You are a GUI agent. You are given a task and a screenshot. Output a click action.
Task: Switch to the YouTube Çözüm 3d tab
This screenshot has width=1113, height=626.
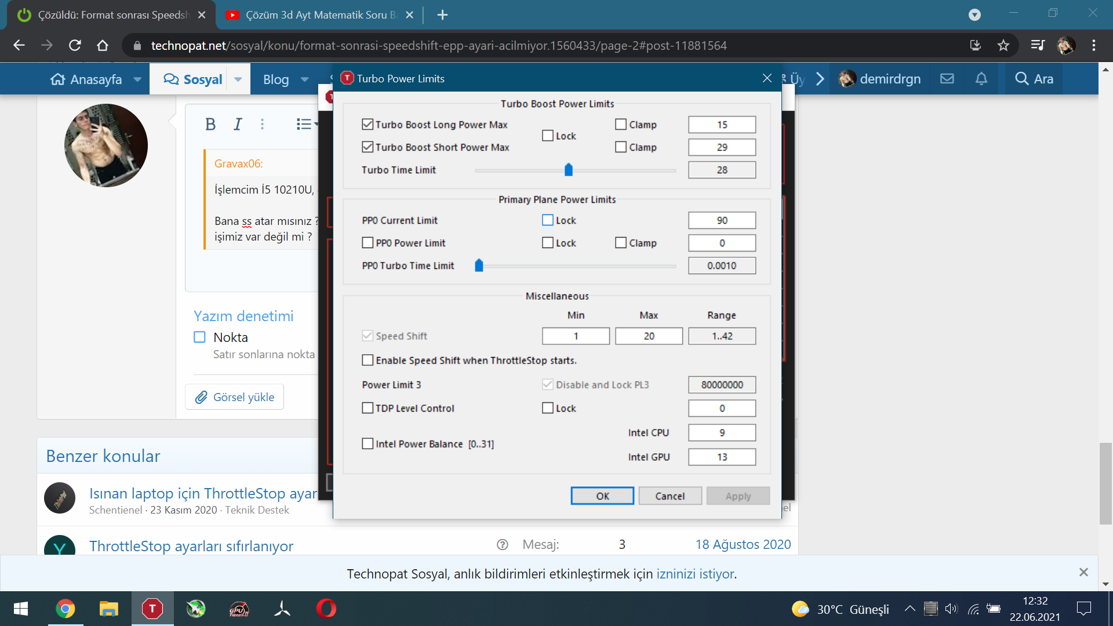pyautogui.click(x=313, y=15)
